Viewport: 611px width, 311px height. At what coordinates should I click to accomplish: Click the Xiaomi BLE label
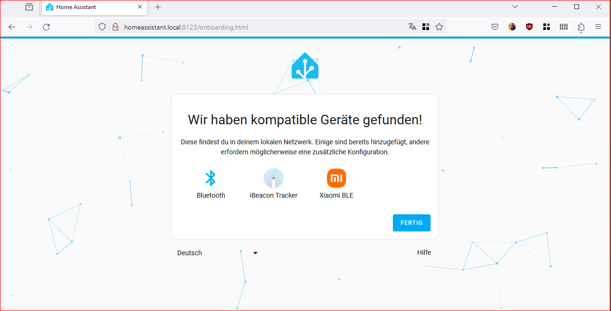(337, 195)
